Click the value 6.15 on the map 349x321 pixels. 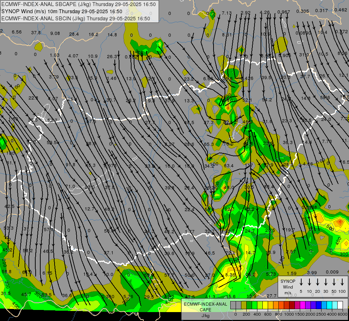tap(47, 273)
